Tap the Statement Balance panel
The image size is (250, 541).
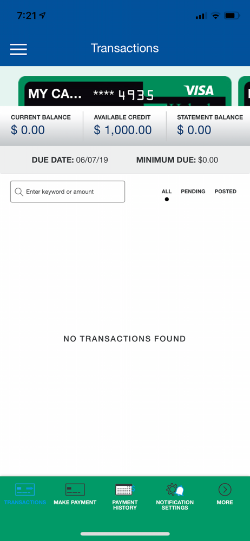tap(208, 126)
